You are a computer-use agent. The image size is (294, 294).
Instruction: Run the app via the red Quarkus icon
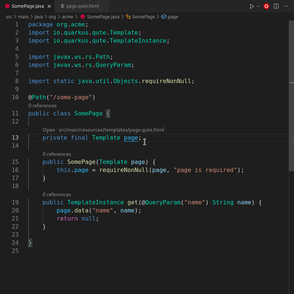[266, 6]
